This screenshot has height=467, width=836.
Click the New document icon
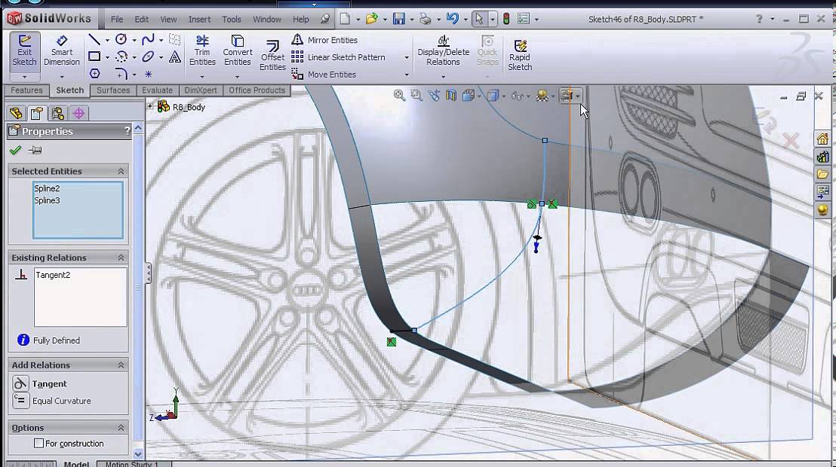coord(346,19)
